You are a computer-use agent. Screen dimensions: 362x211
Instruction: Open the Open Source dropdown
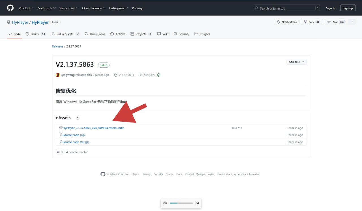click(94, 8)
